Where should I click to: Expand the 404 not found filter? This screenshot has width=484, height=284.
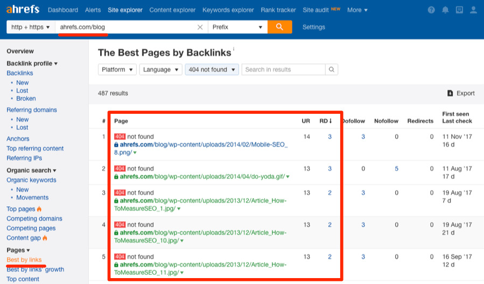[212, 69]
